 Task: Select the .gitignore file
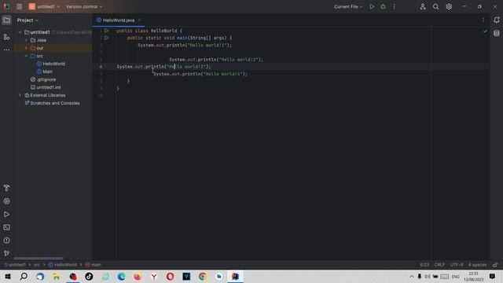coord(43,79)
